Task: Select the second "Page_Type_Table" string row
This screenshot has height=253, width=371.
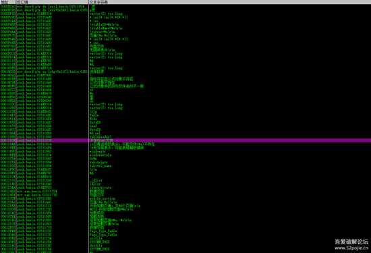Action: click(185, 235)
